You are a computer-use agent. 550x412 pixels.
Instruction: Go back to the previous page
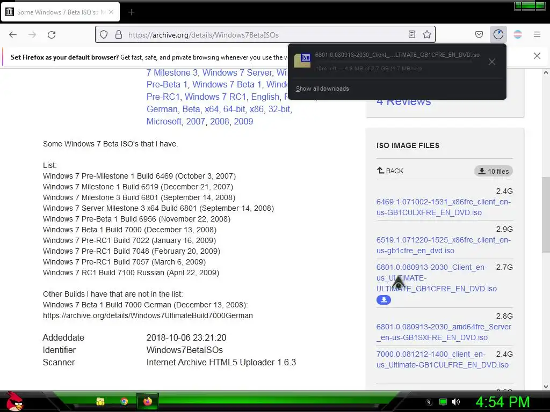point(13,35)
